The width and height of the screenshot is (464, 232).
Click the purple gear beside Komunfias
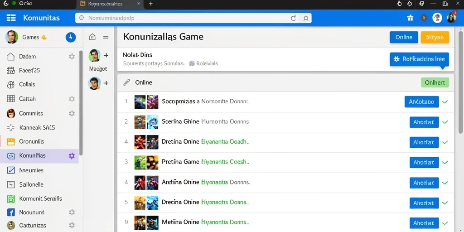(x=72, y=156)
